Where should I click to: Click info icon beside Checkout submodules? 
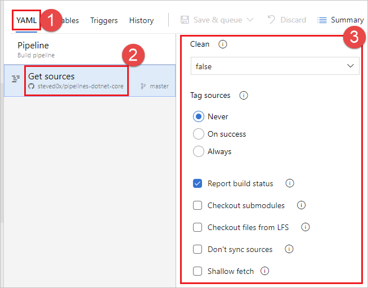tap(301, 205)
